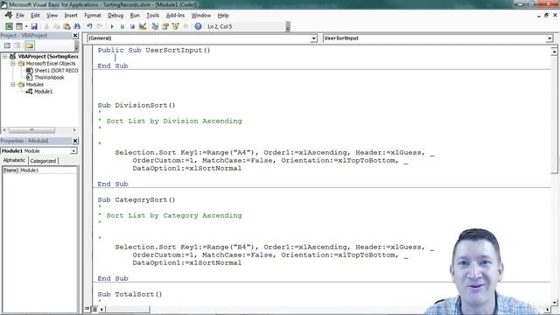
Task: Click the Paste clipboard icon
Action: [66, 26]
